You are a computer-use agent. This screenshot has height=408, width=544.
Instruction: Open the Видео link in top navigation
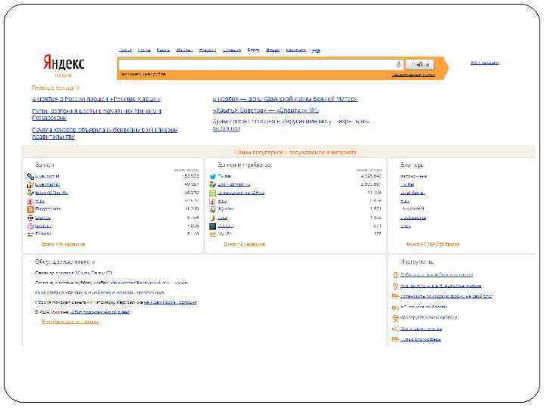[273, 51]
